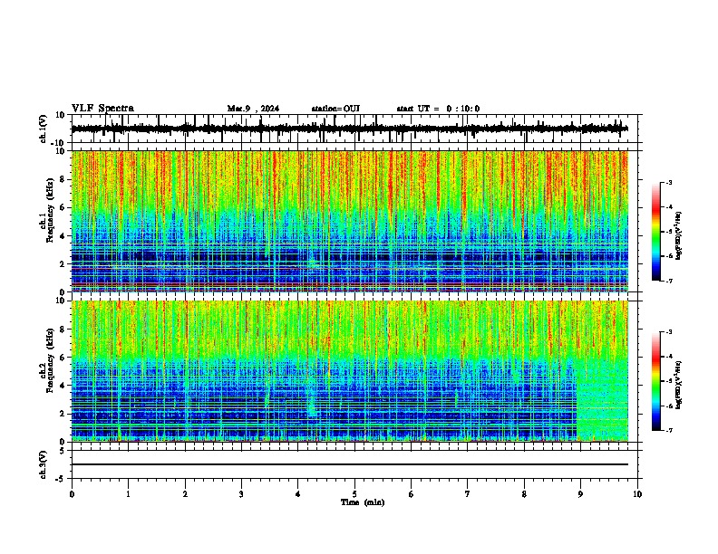Click the ch.2 "Frequency (kHz)" axis label
The image size is (718, 554).
(x=50, y=360)
